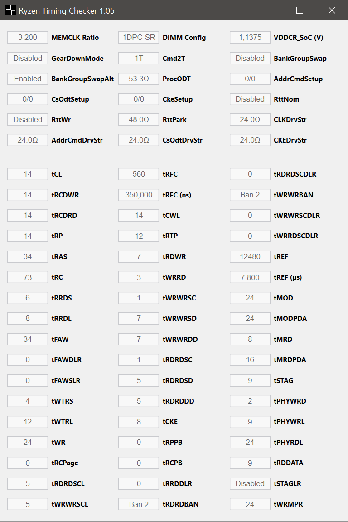The height and width of the screenshot is (522, 348).
Task: Click the BankGroupSwapAlt Enabled field
Action: tap(28, 79)
